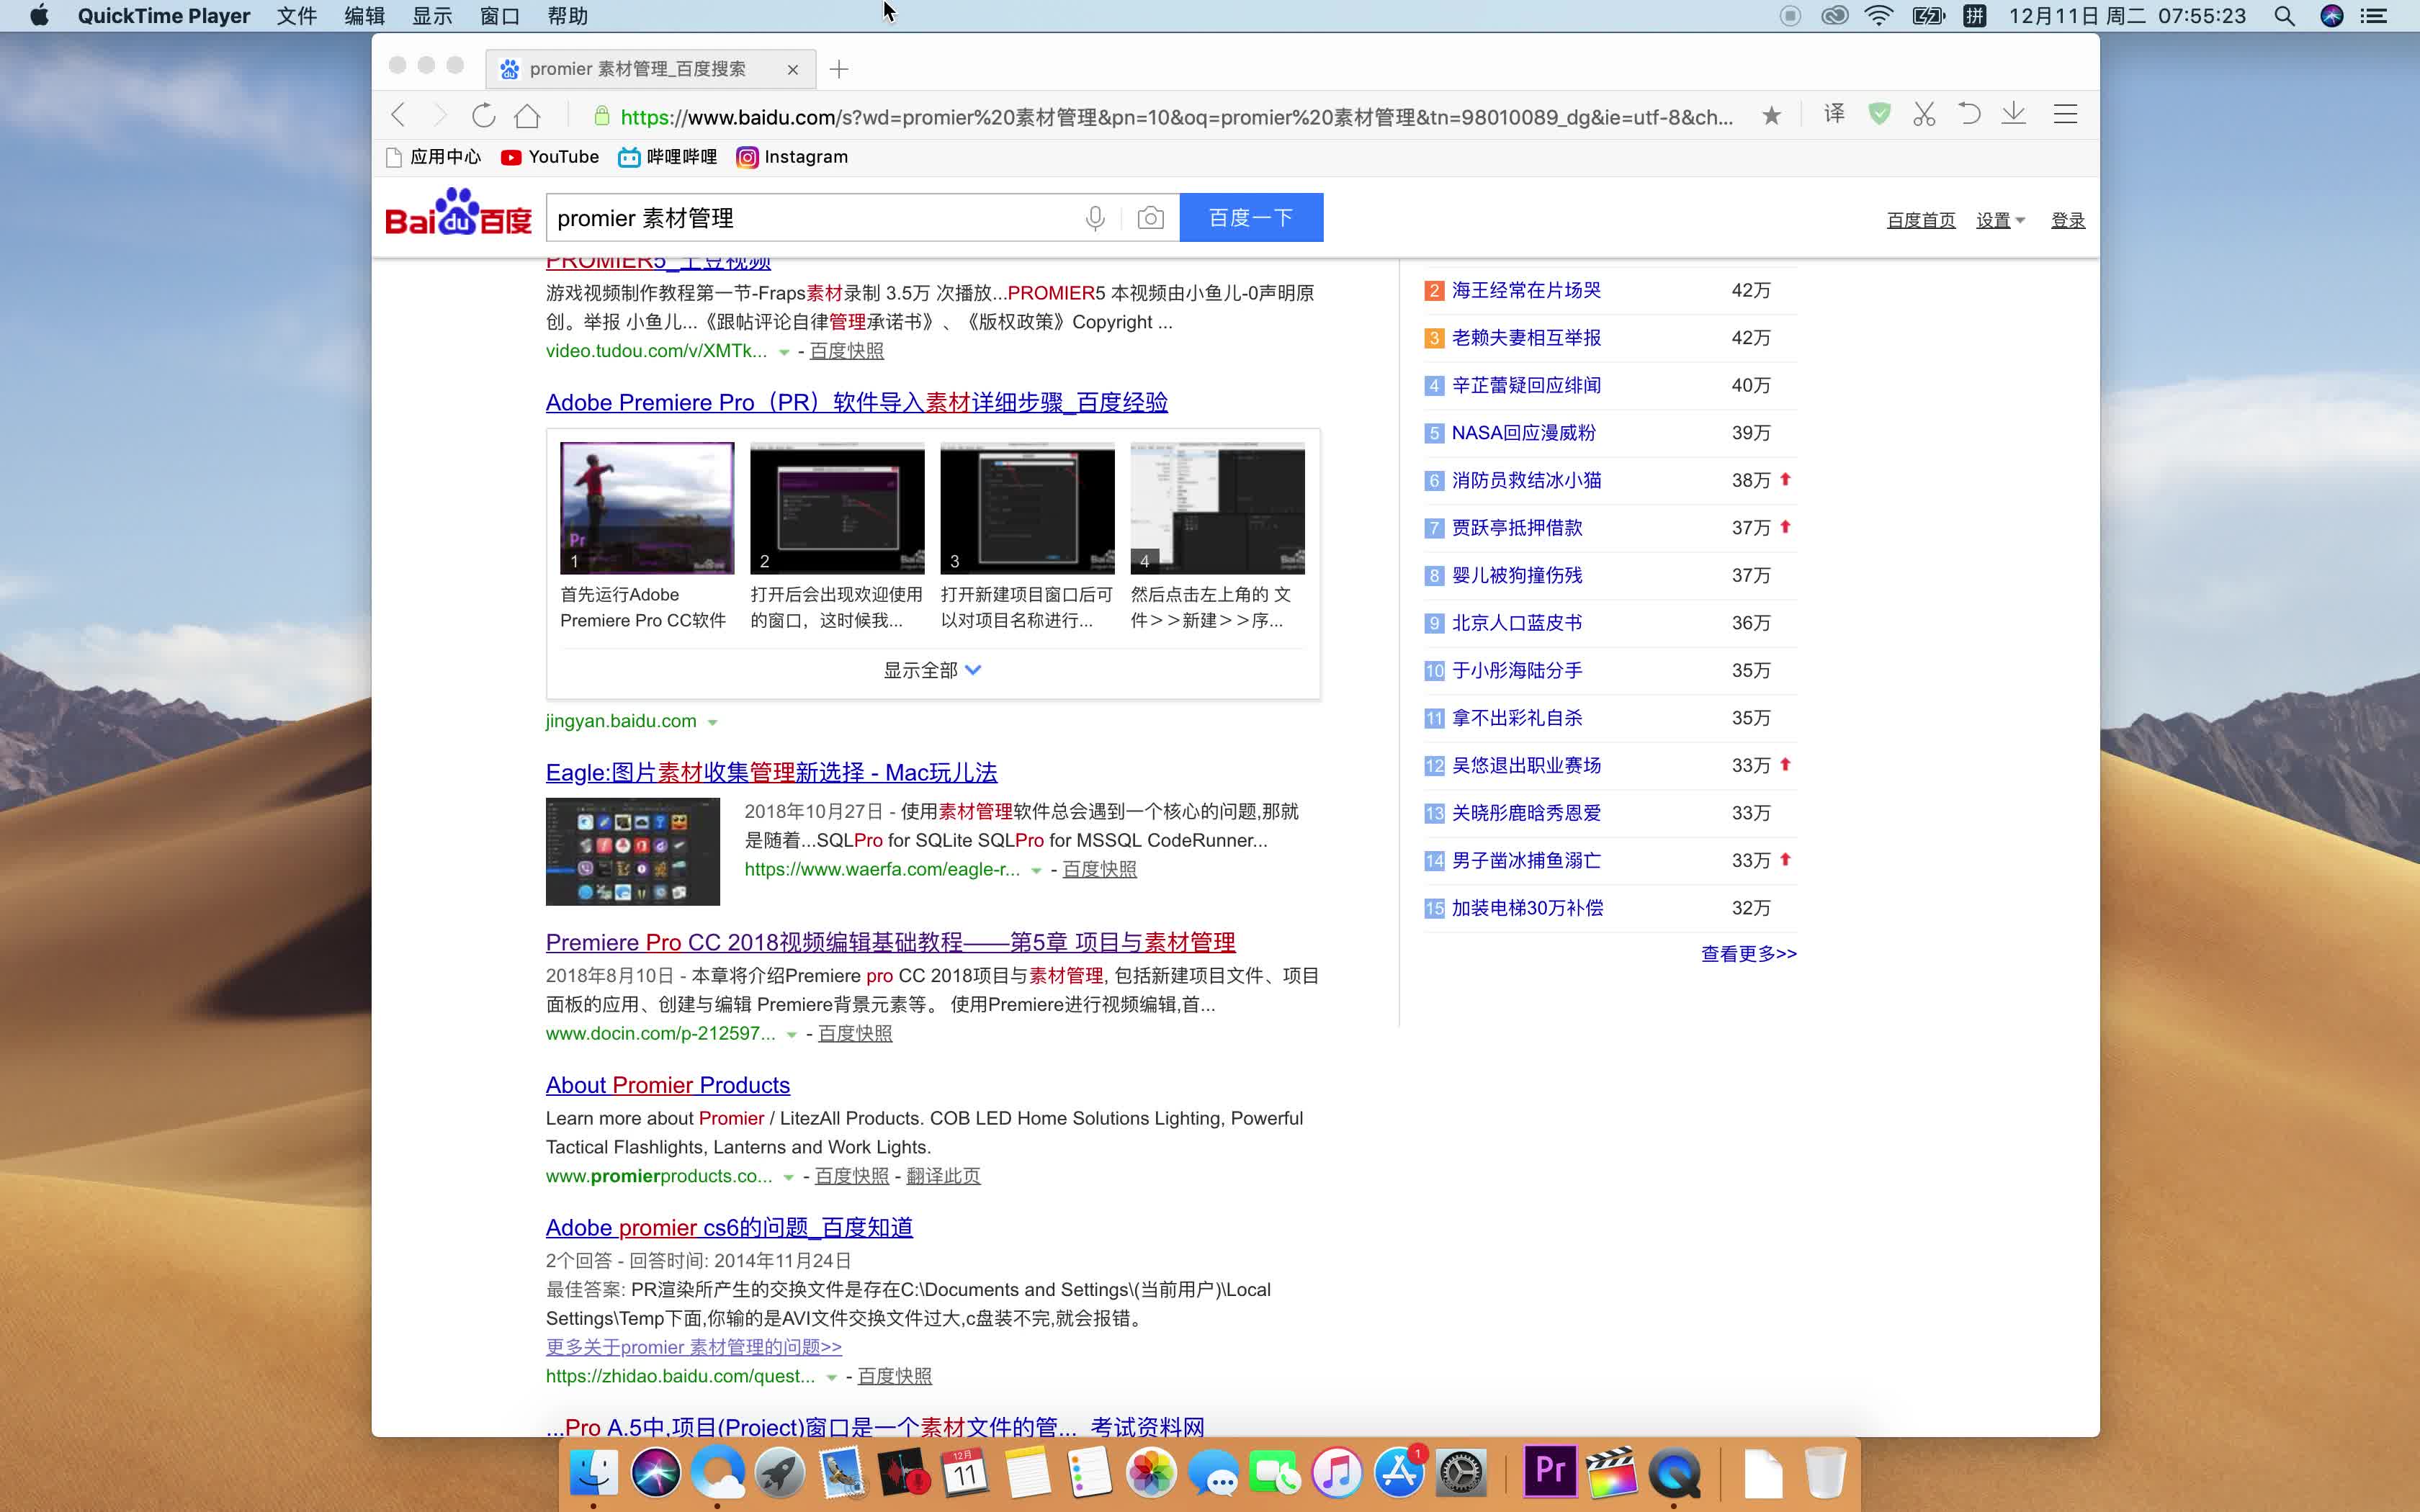Open Finder from the dock
2420x1512 pixels.
click(594, 1472)
